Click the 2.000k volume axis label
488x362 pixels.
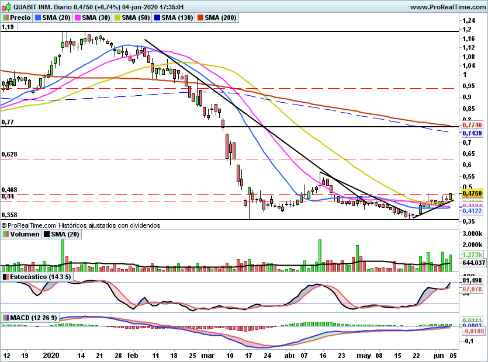tap(472, 245)
